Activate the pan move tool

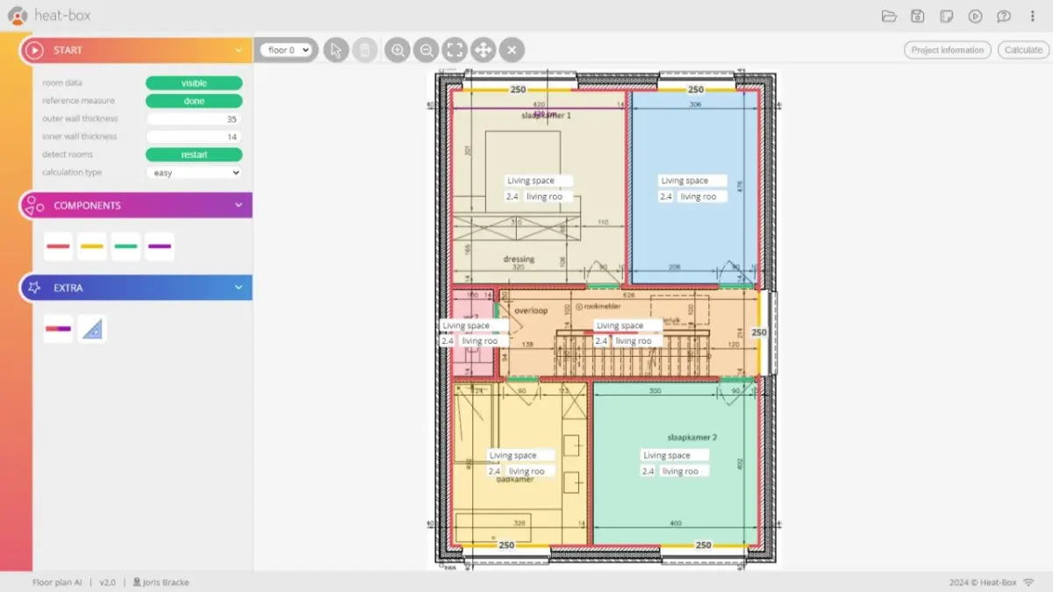point(484,50)
